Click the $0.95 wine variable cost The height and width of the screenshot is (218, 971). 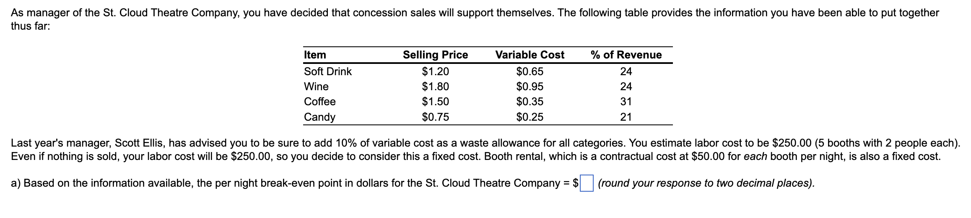coord(530,86)
